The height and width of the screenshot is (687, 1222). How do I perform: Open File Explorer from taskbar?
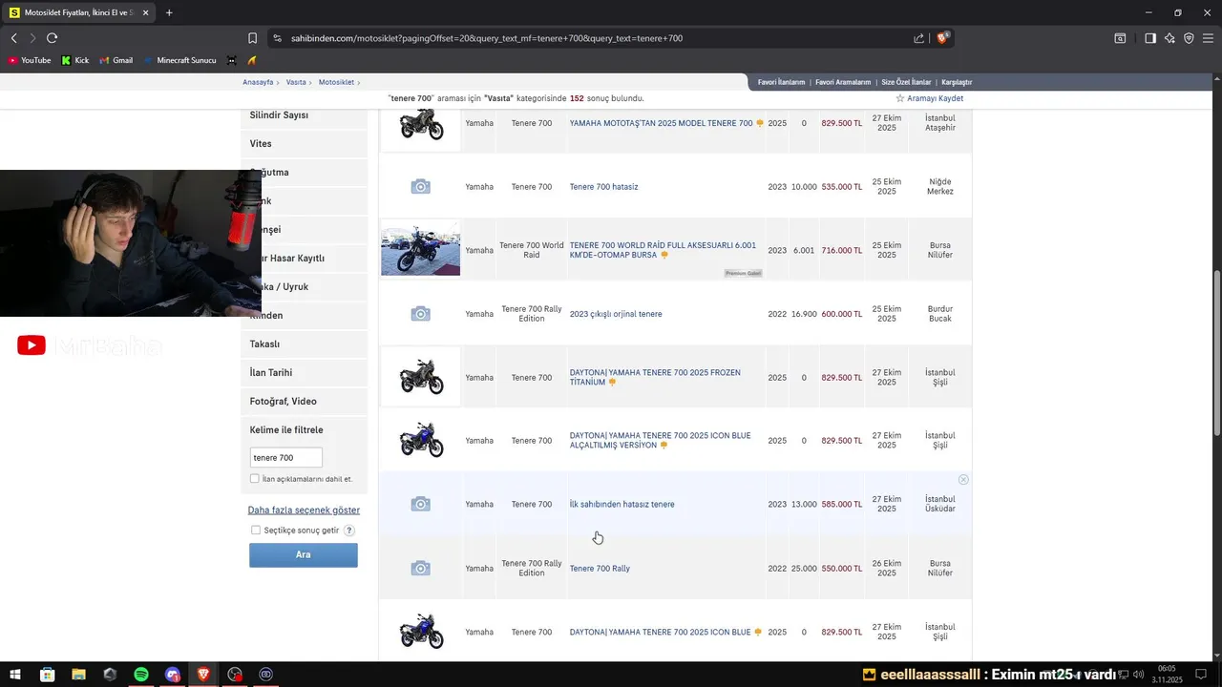78,675
